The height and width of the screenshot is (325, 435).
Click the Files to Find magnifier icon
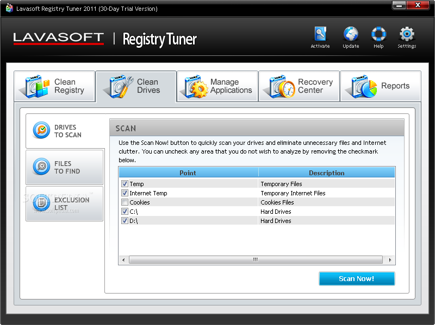(x=41, y=167)
